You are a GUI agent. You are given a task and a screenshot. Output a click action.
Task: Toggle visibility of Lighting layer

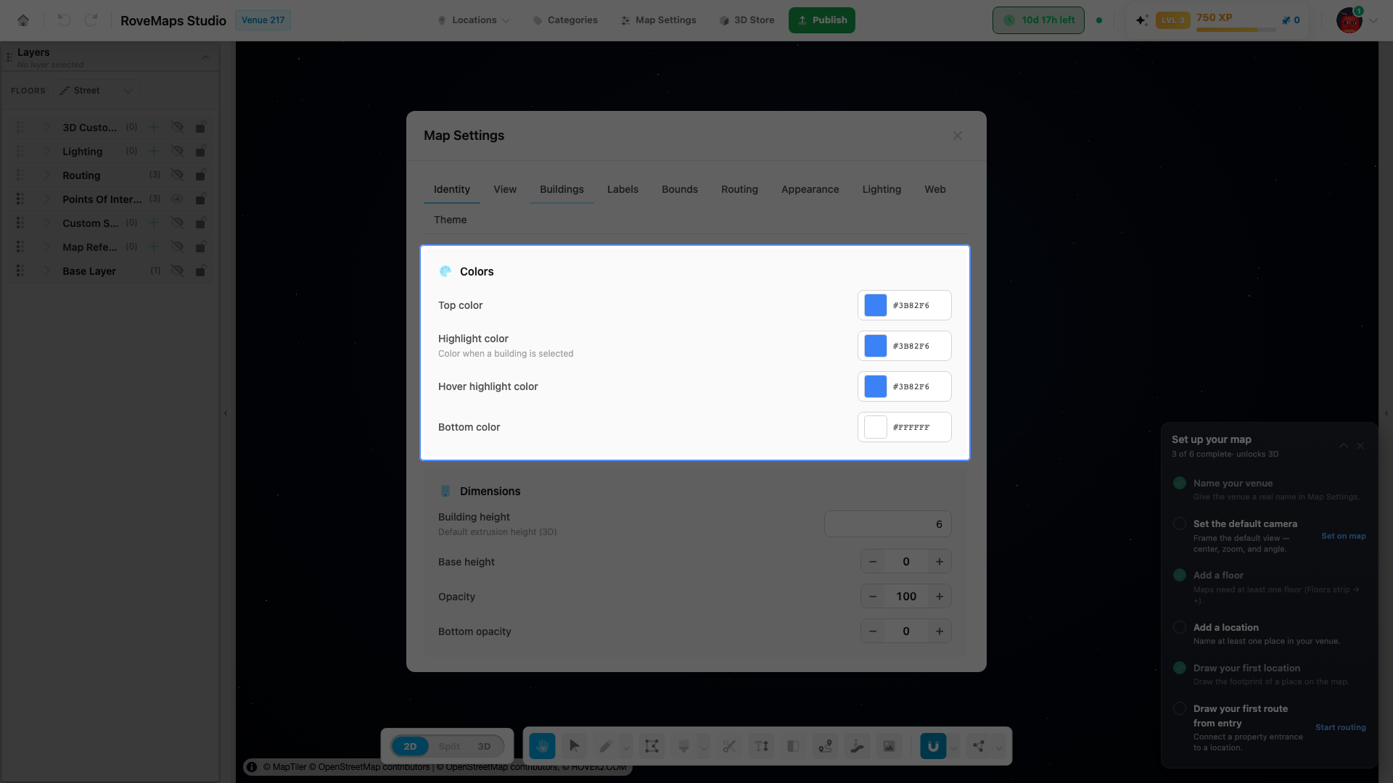click(177, 151)
